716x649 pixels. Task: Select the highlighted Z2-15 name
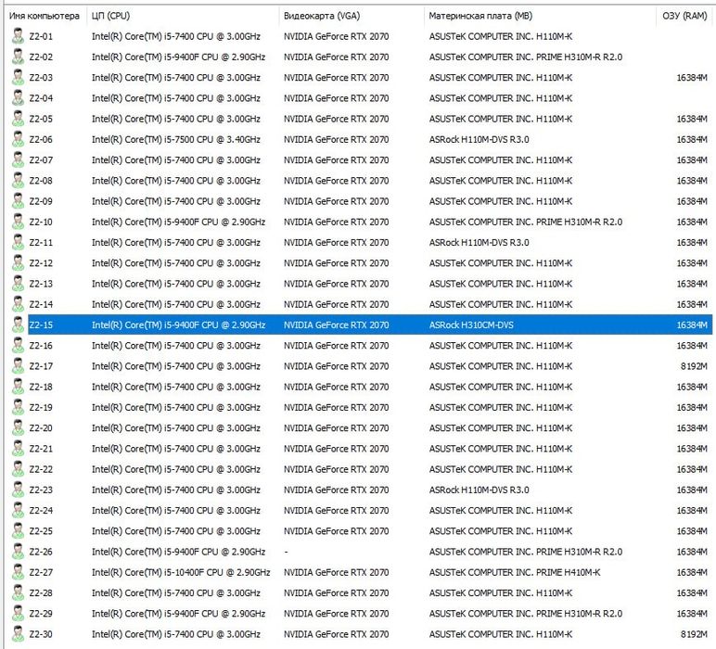(41, 324)
